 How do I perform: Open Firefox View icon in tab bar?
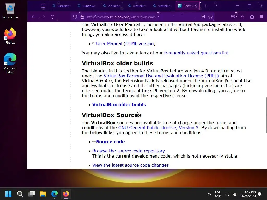tap(43, 6)
